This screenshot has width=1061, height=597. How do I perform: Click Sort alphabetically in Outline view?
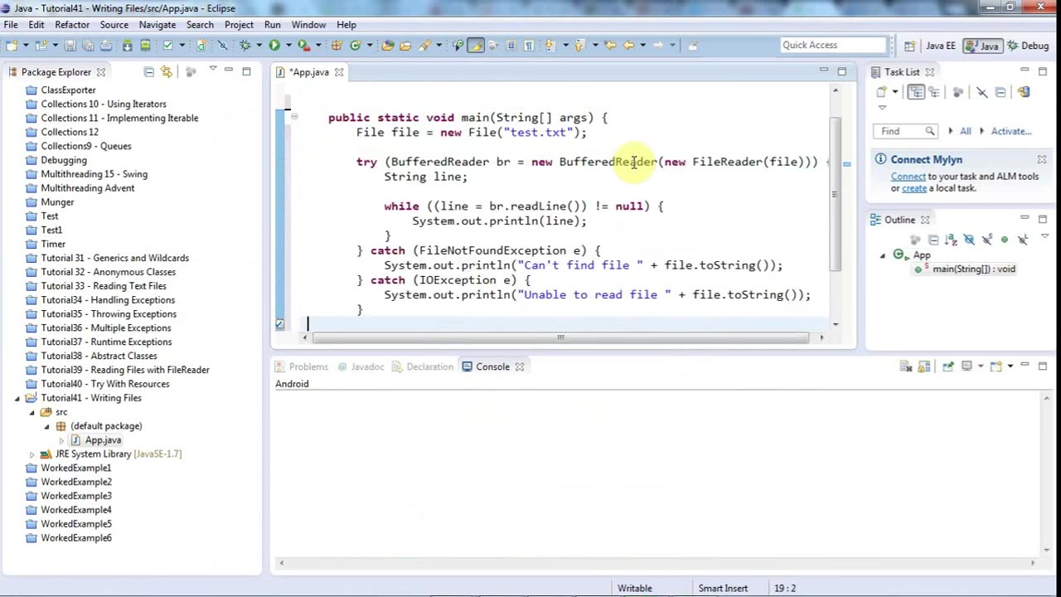pos(951,240)
